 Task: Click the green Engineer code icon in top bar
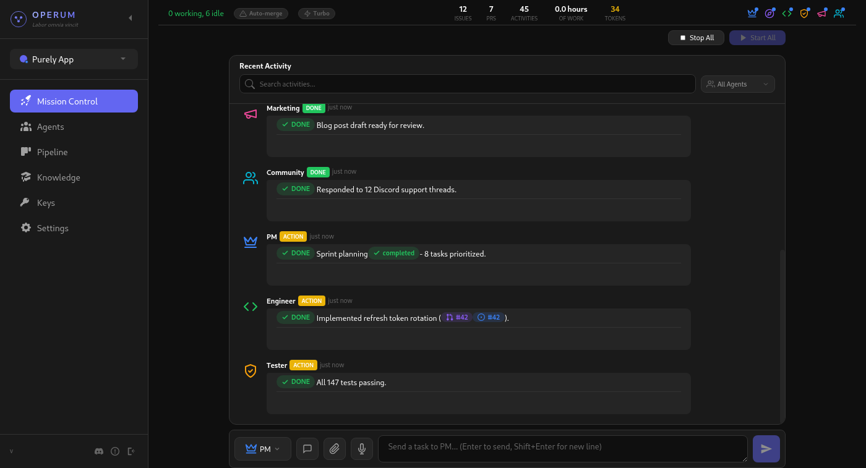787,12
